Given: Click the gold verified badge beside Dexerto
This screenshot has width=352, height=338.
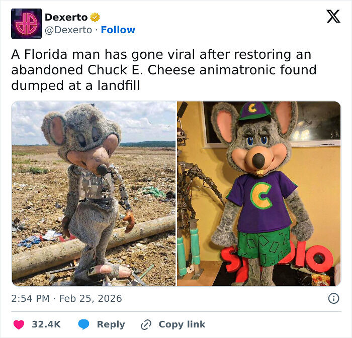Looking at the screenshot, I should [95, 18].
